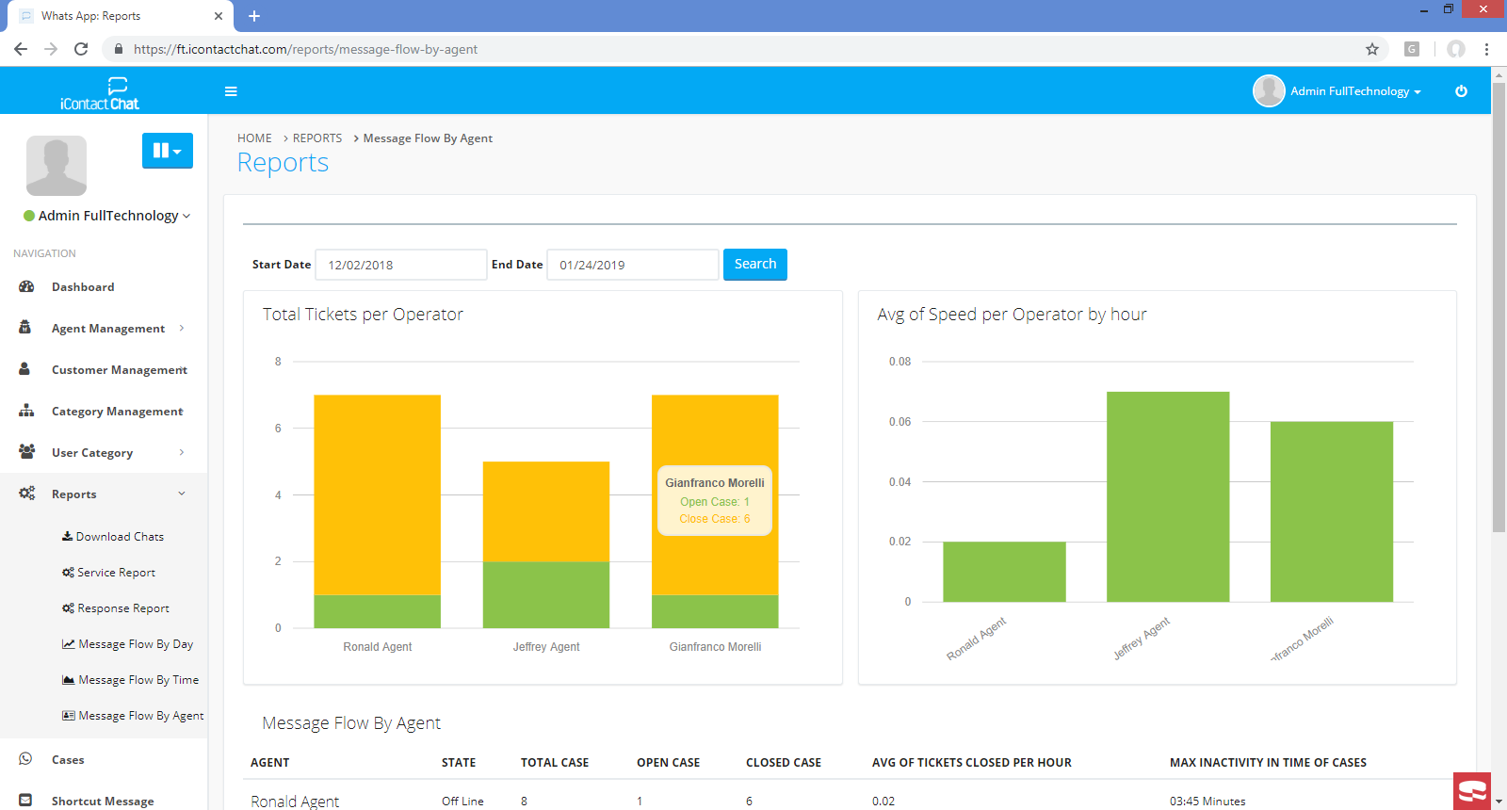Click the power logout icon
This screenshot has height=810, width=1507.
click(x=1461, y=91)
